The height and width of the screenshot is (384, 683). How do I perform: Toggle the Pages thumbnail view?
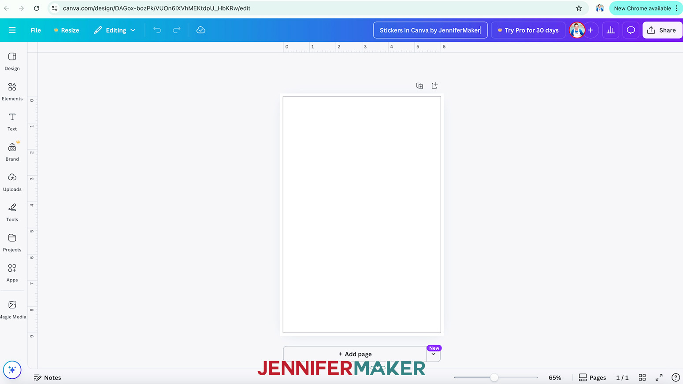[592, 377]
